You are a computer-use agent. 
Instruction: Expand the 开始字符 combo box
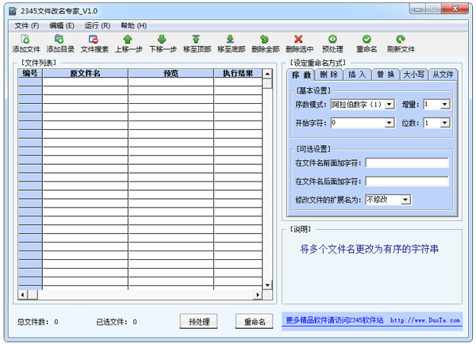[x=390, y=123]
